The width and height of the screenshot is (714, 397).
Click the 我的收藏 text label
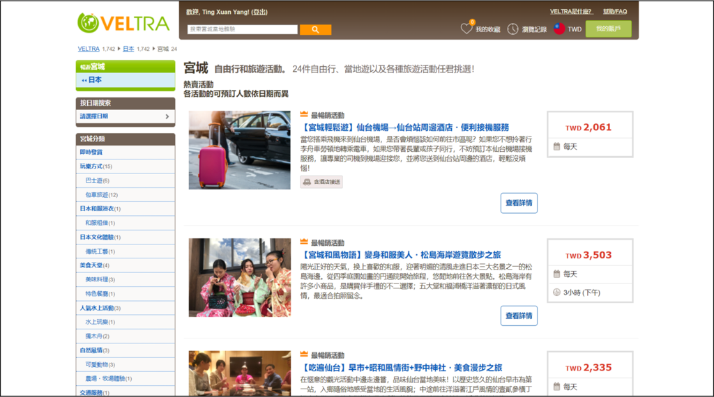(x=487, y=29)
